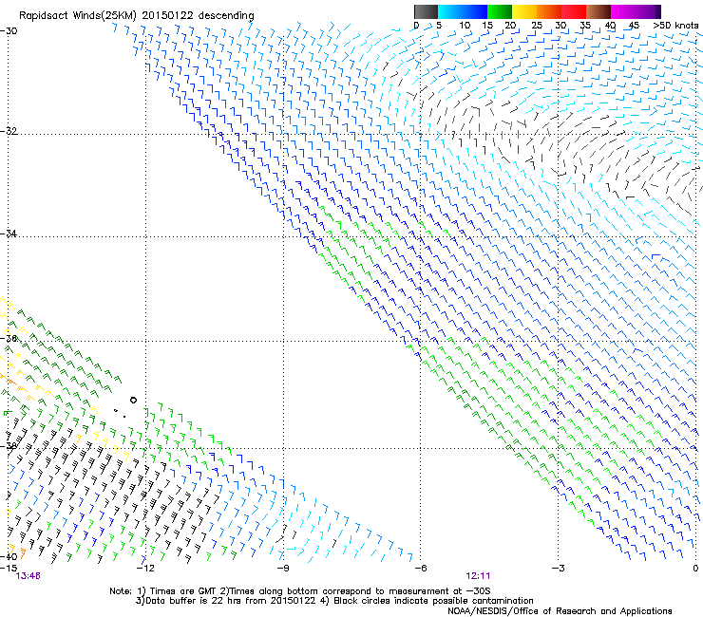
Task: Click the '>50 knots' legend label
Action: pos(675,26)
